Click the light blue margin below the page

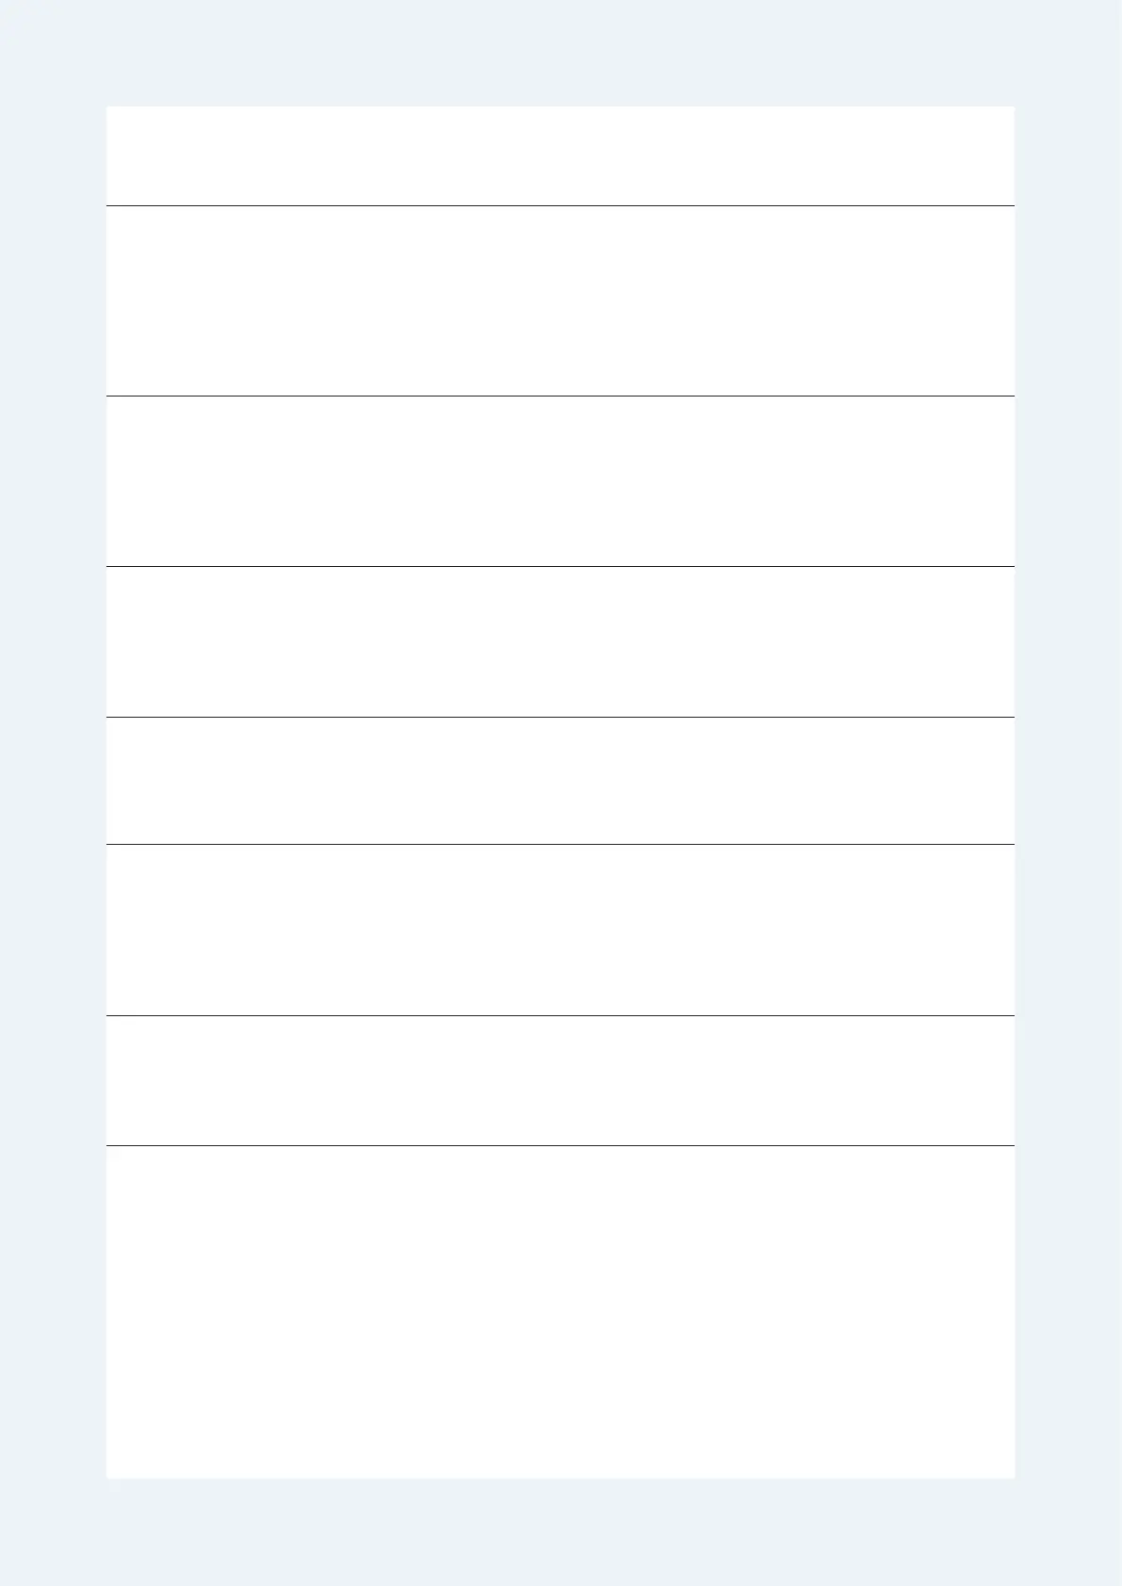pyautogui.click(x=561, y=1532)
